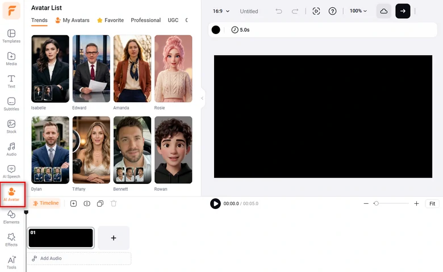Select the AI Avatar sidebar item
The height and width of the screenshot is (272, 443).
11,194
